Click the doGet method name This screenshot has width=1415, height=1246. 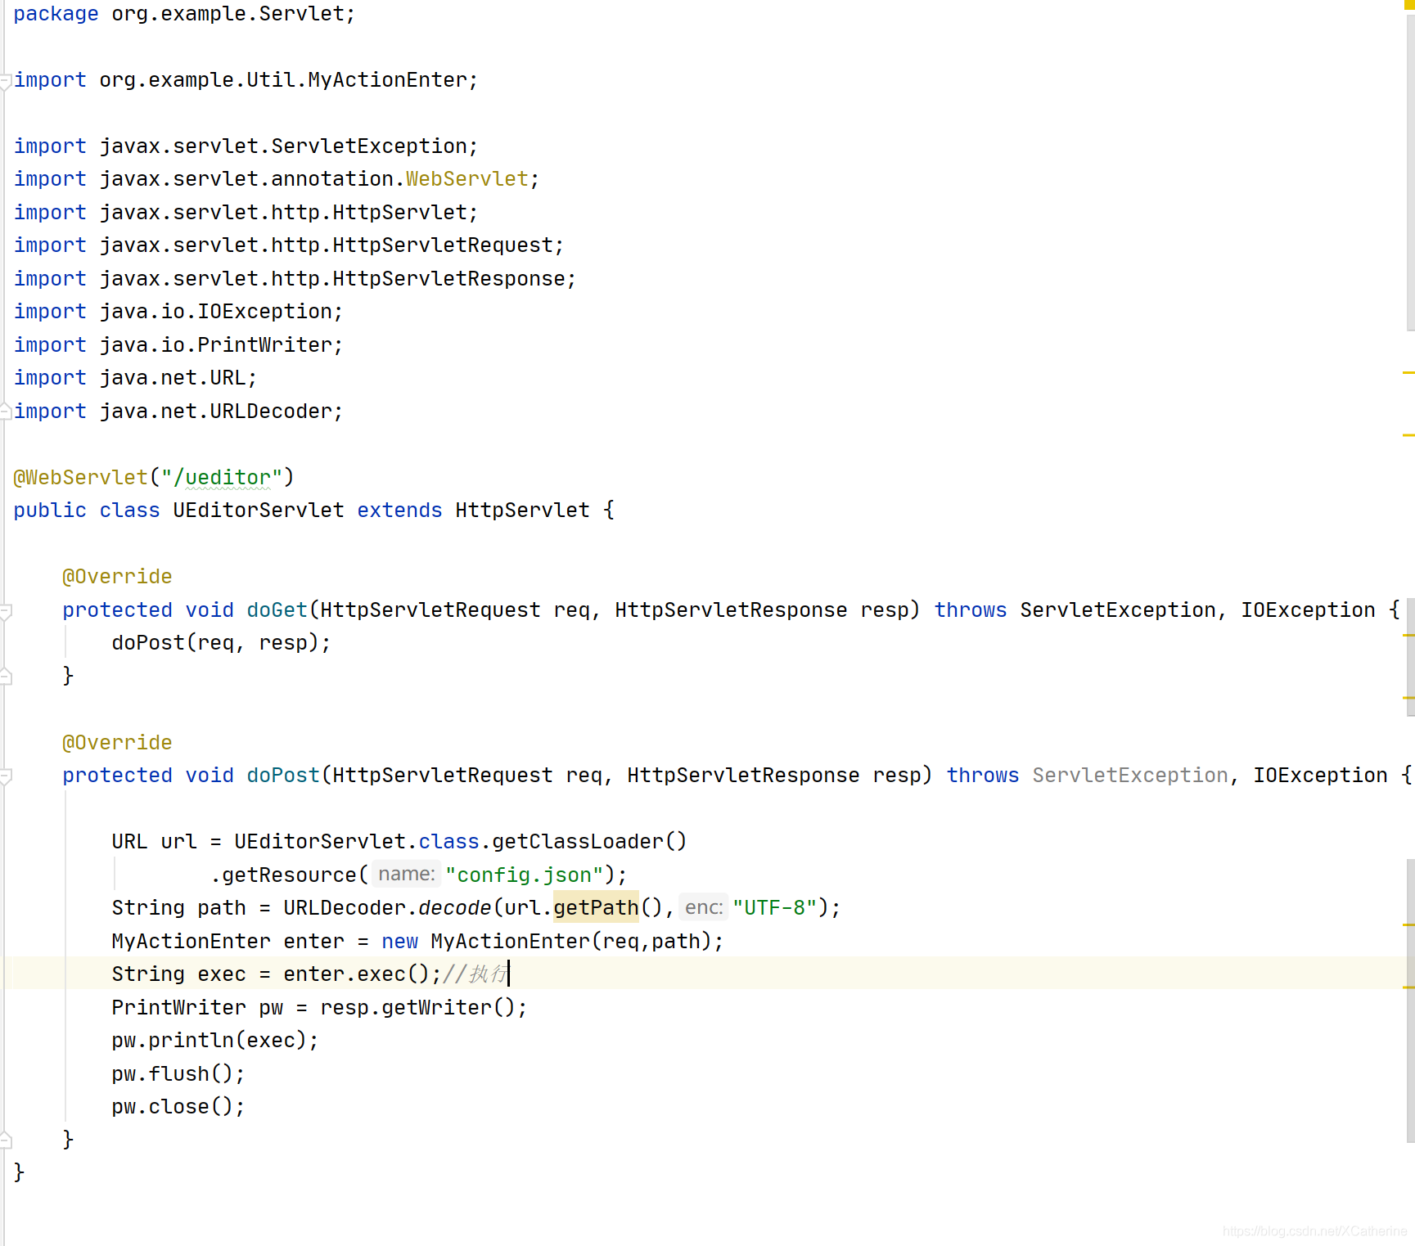click(x=277, y=610)
